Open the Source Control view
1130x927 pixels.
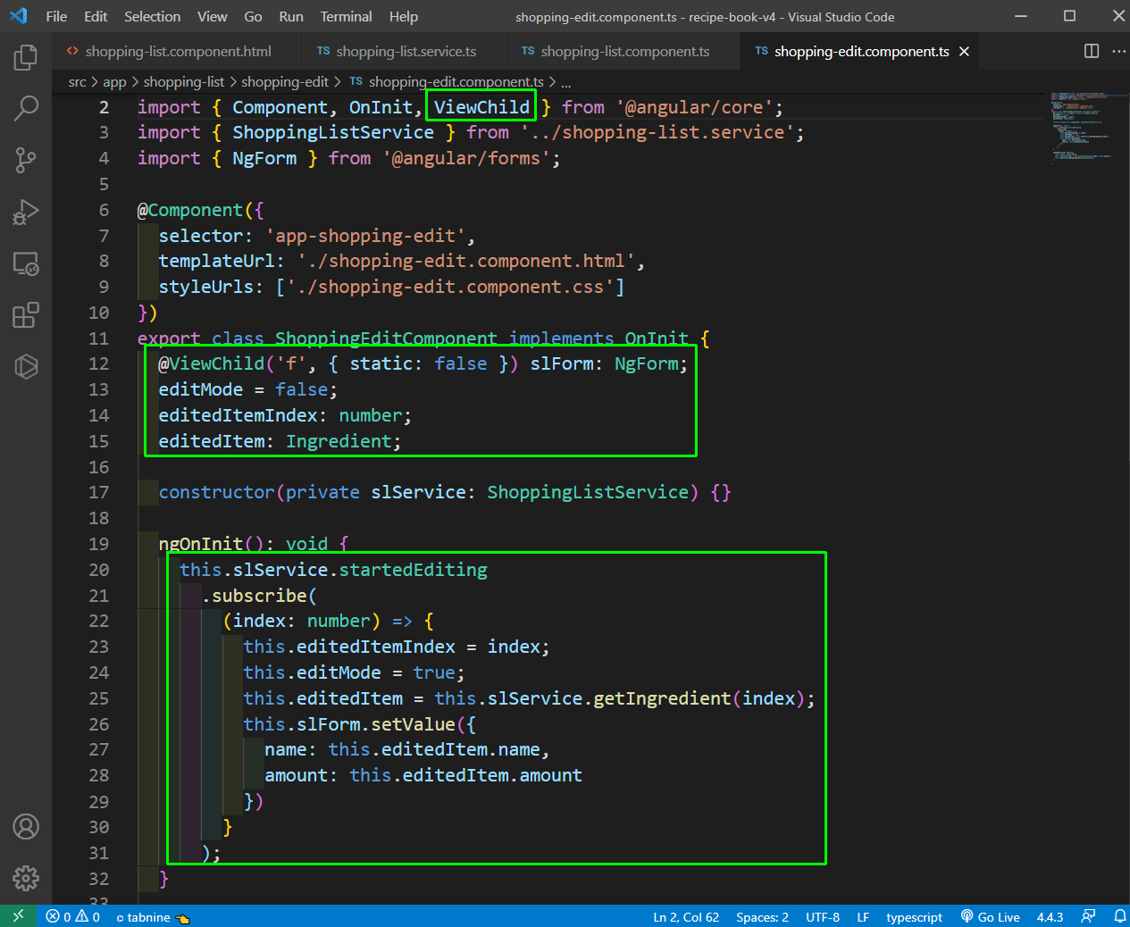(x=26, y=161)
